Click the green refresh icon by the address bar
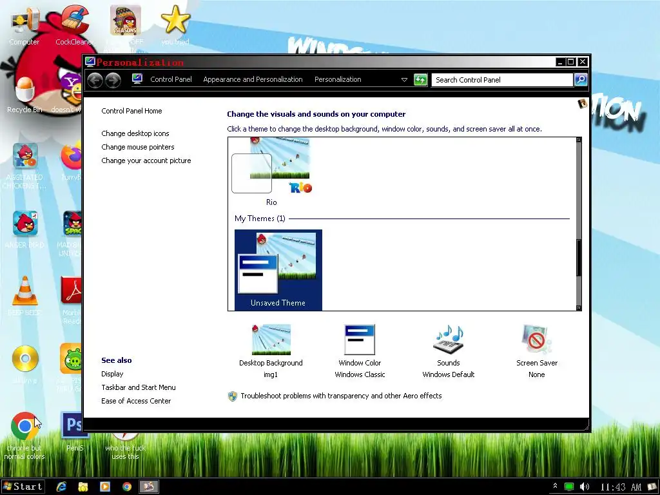The height and width of the screenshot is (495, 660). pyautogui.click(x=420, y=79)
